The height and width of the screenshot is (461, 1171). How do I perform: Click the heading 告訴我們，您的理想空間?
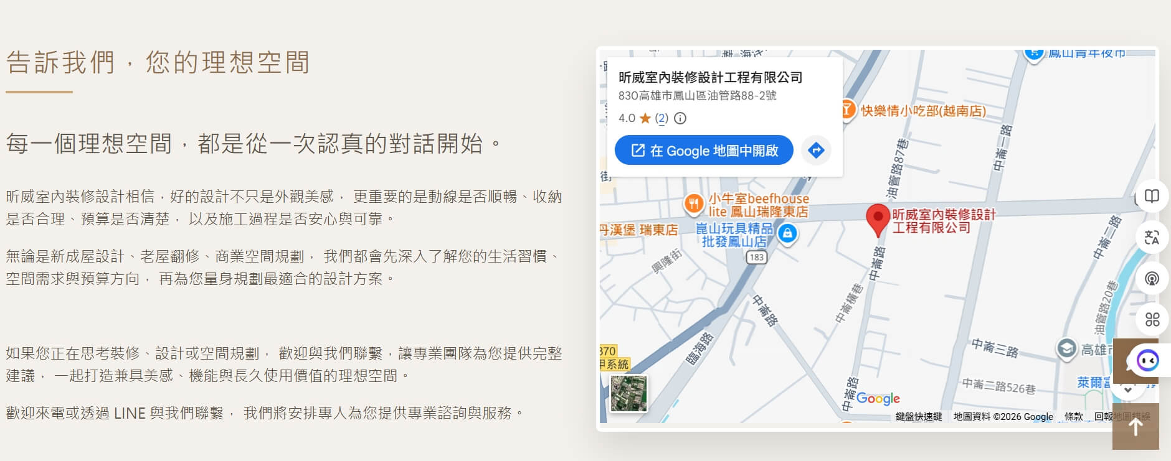[158, 63]
